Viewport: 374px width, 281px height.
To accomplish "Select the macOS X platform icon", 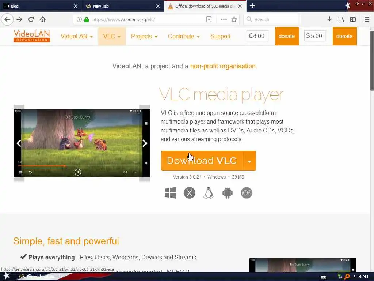I will tap(190, 193).
